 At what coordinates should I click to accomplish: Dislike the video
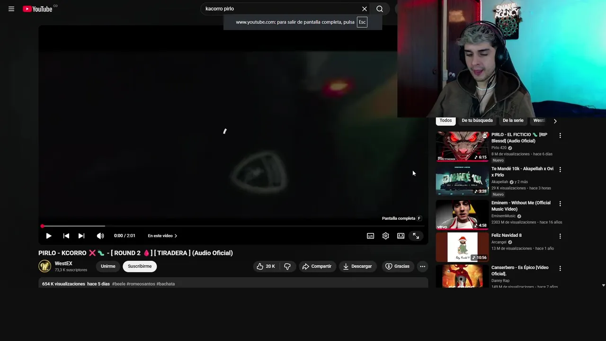(287, 266)
